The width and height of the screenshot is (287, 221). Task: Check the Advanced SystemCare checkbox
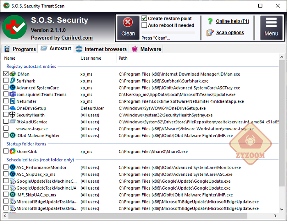pyautogui.click(x=6, y=87)
